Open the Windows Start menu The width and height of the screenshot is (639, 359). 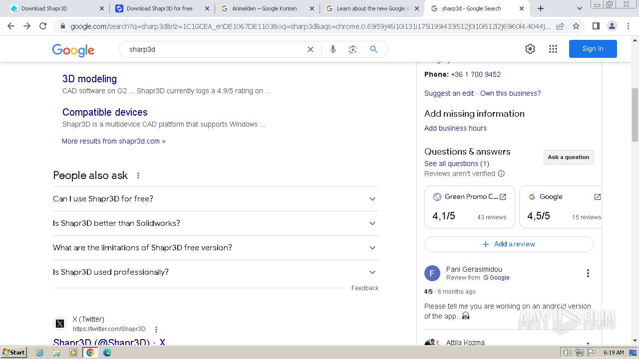coord(14,353)
